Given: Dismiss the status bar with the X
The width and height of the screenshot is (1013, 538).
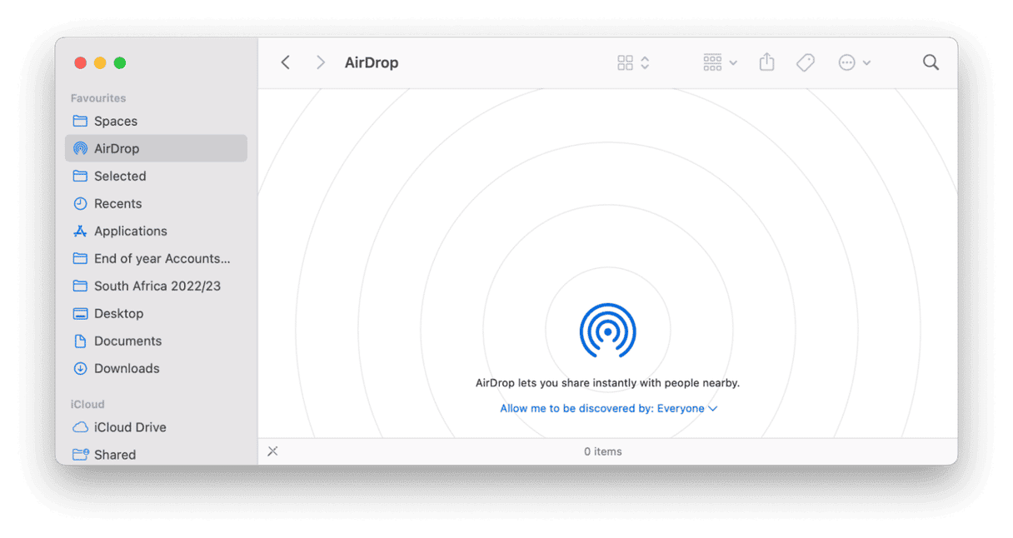Looking at the screenshot, I should [x=272, y=451].
